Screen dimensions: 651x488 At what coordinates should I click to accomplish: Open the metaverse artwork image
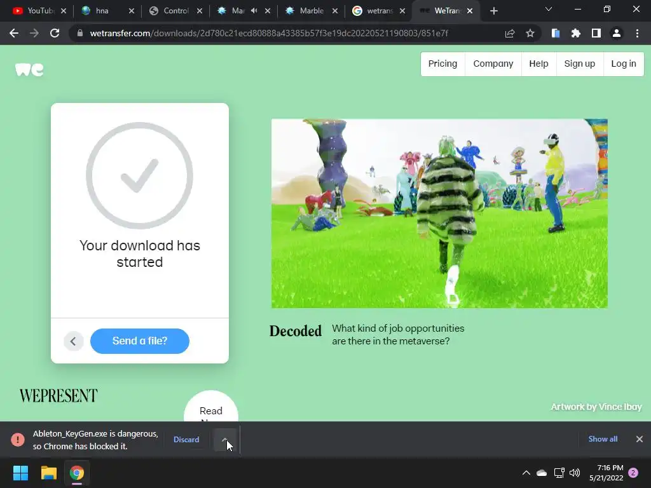coord(439,213)
